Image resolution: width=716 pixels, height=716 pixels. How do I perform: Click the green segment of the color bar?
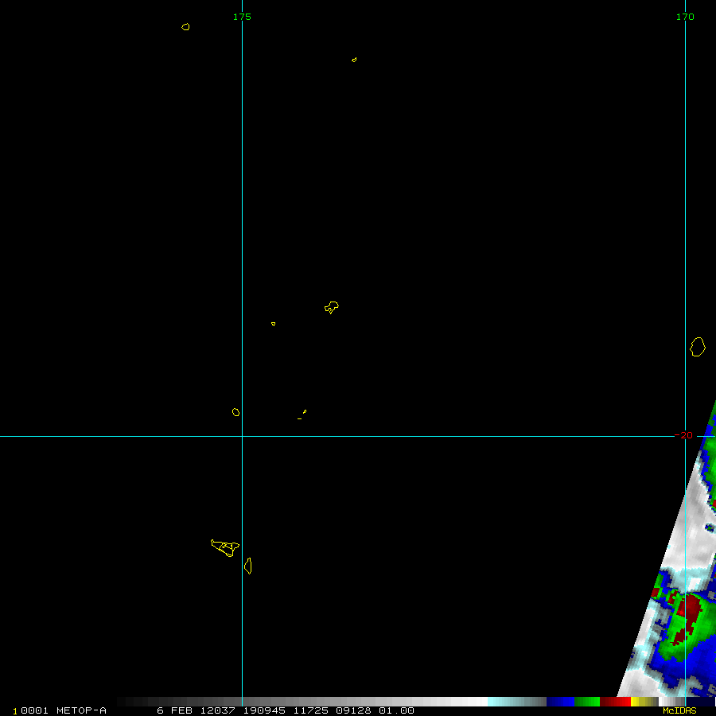click(587, 702)
